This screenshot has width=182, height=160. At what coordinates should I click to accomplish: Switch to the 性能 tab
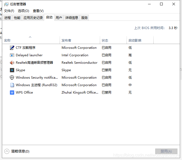click(17, 18)
